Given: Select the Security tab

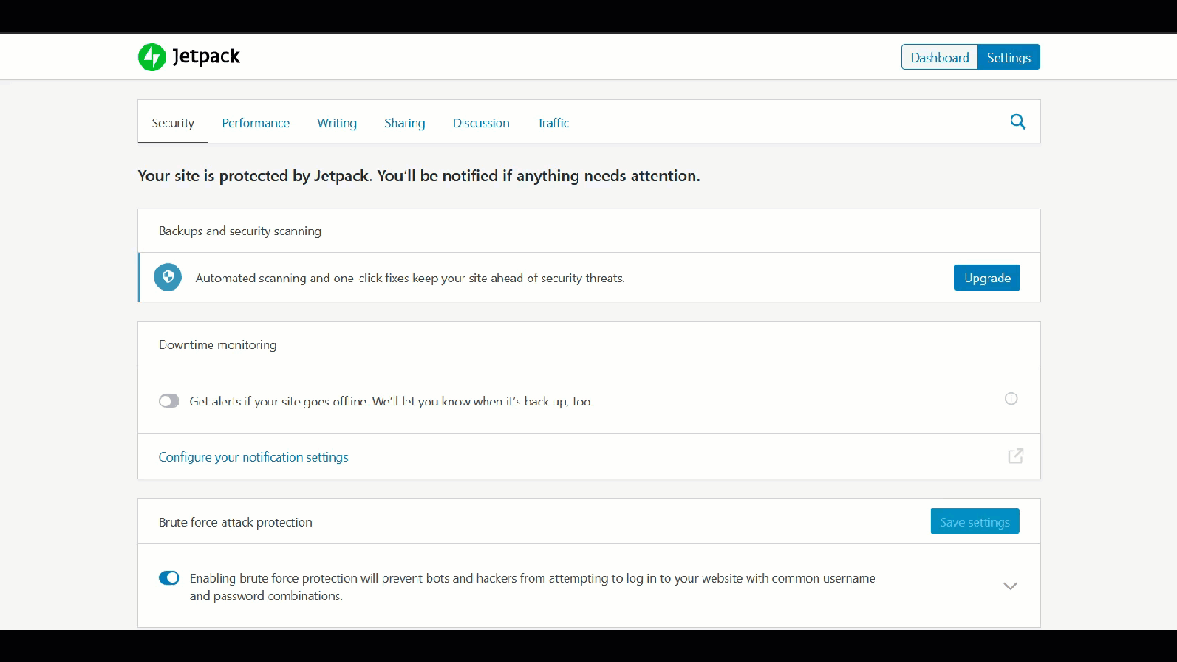Looking at the screenshot, I should (172, 122).
